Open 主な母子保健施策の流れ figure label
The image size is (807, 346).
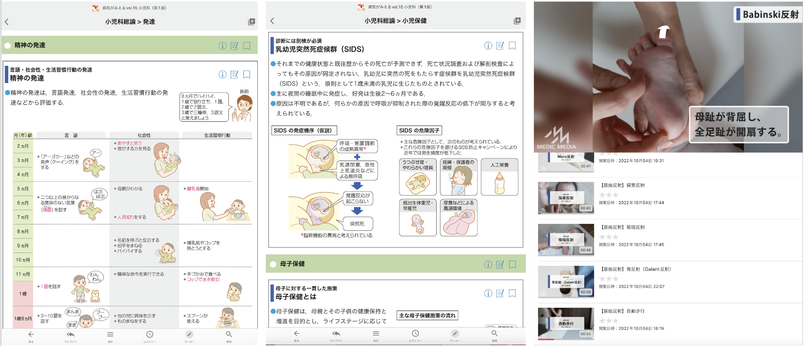tap(427, 316)
